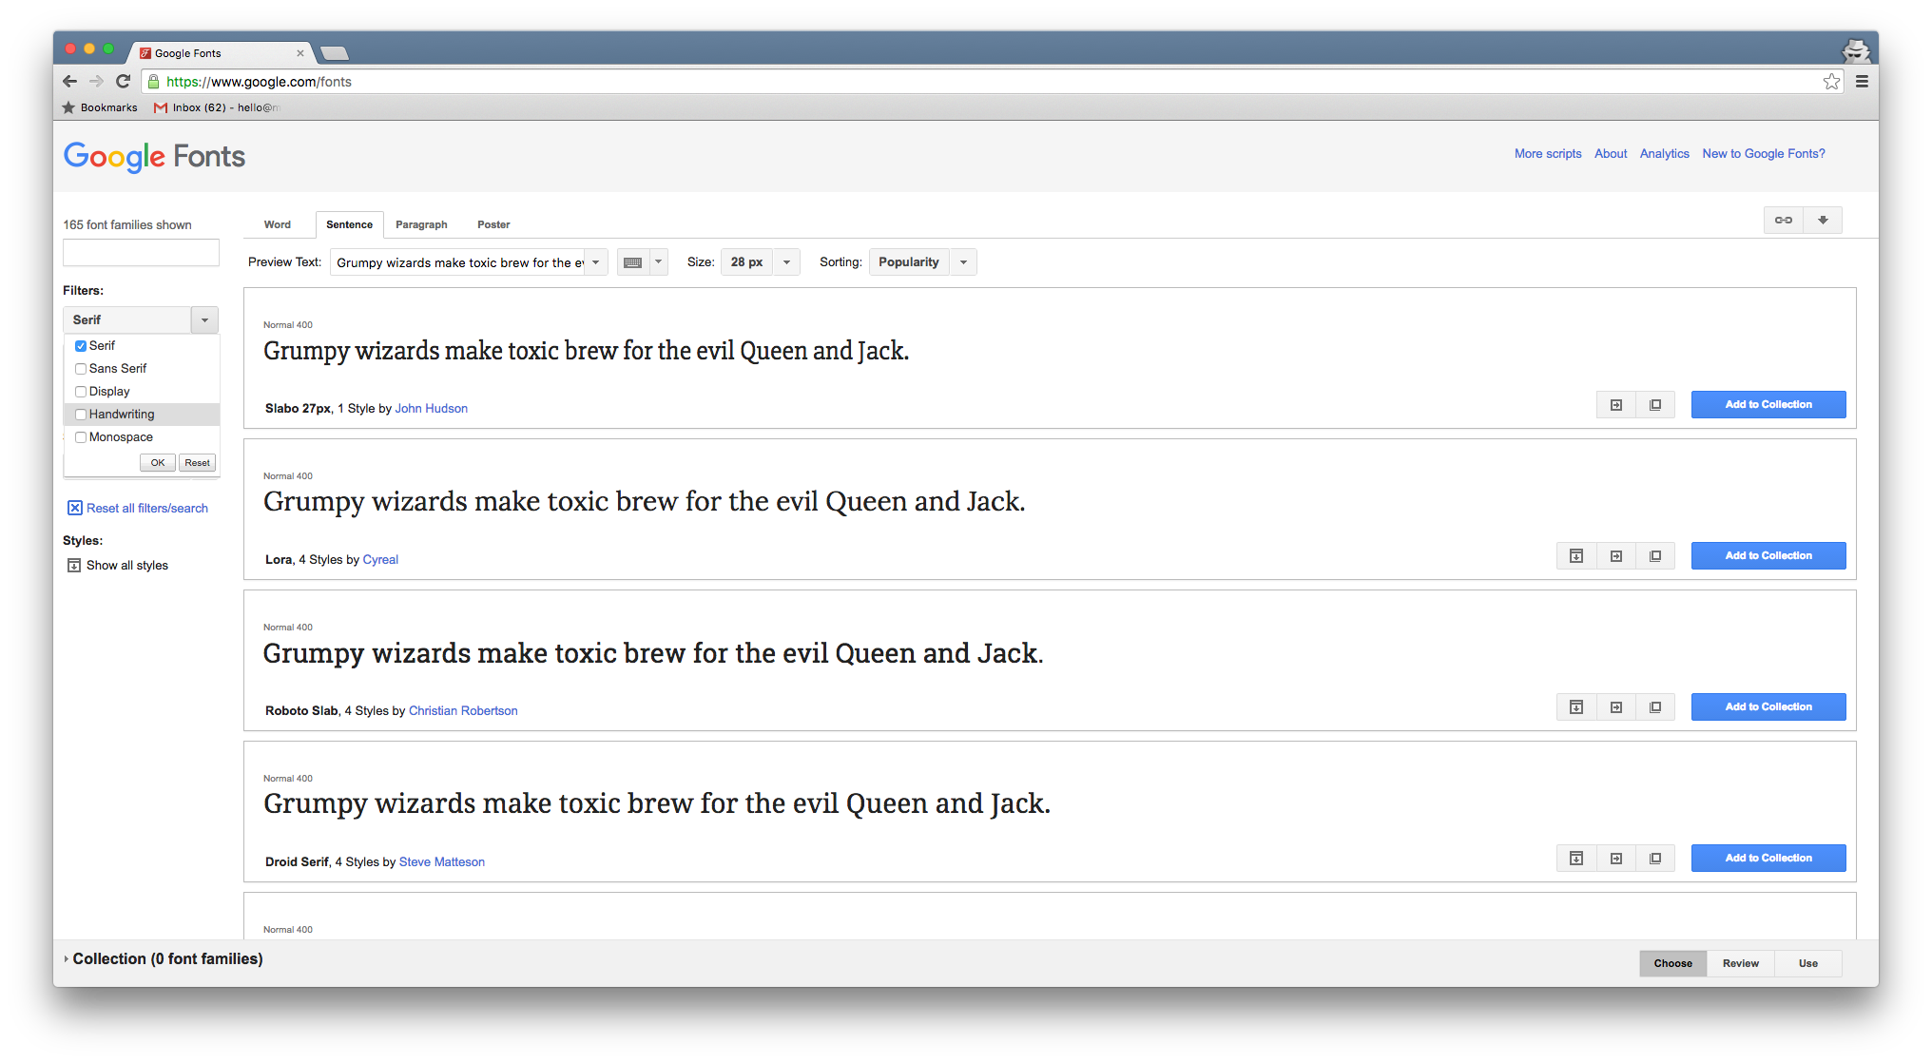Go back with the browser back arrow
The height and width of the screenshot is (1063, 1932).
click(69, 82)
